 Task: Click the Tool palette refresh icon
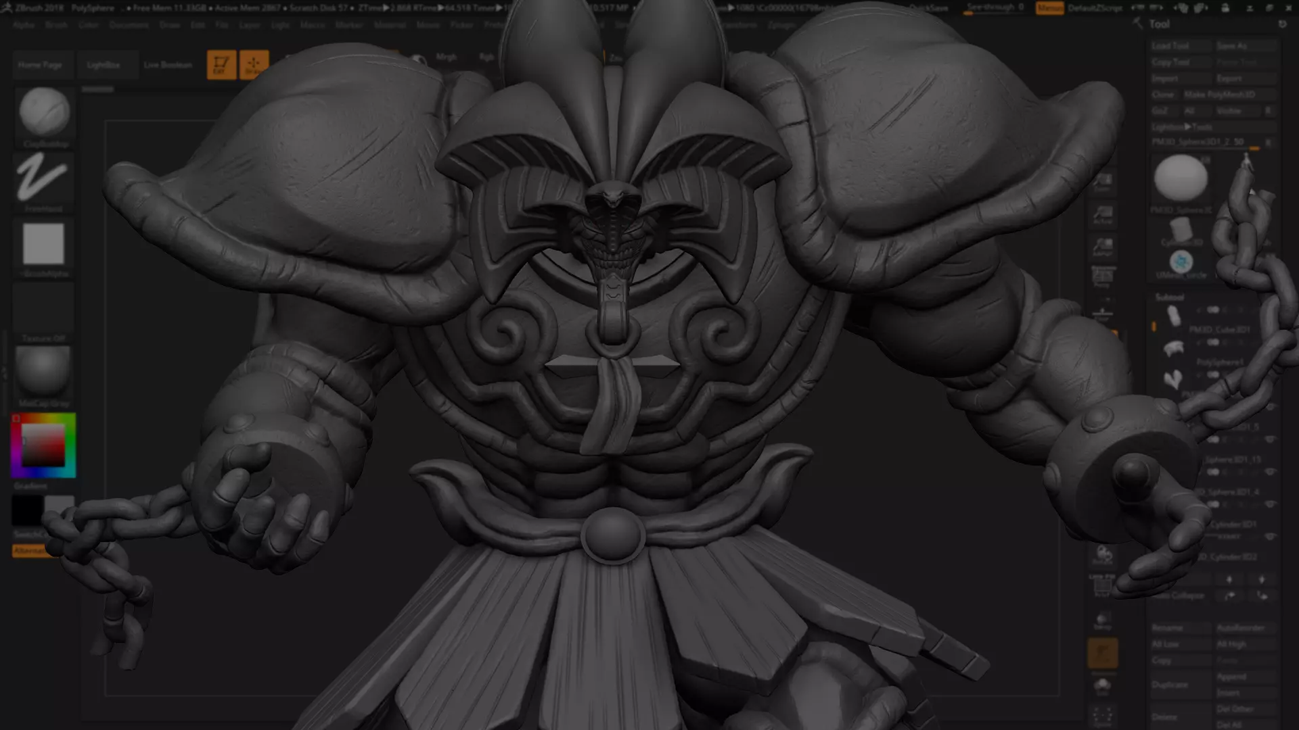[1282, 24]
